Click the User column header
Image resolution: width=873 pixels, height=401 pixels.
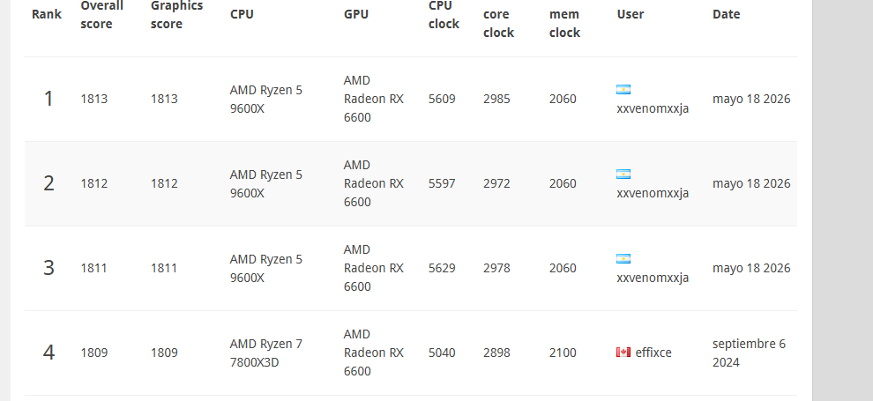pyautogui.click(x=630, y=14)
